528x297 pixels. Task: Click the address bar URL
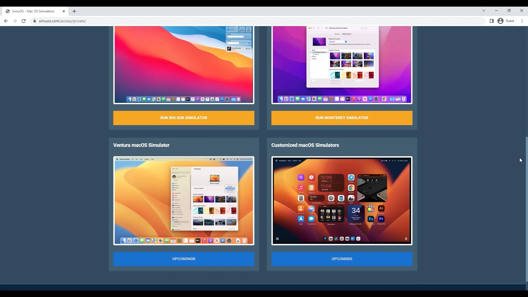pos(62,21)
